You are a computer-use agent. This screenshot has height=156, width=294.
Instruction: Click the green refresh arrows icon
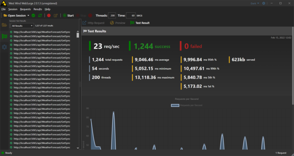40,16
